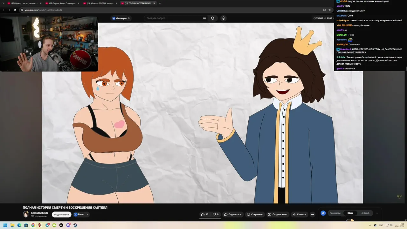
Task: Select the Обзор tab
Action: coord(350,213)
